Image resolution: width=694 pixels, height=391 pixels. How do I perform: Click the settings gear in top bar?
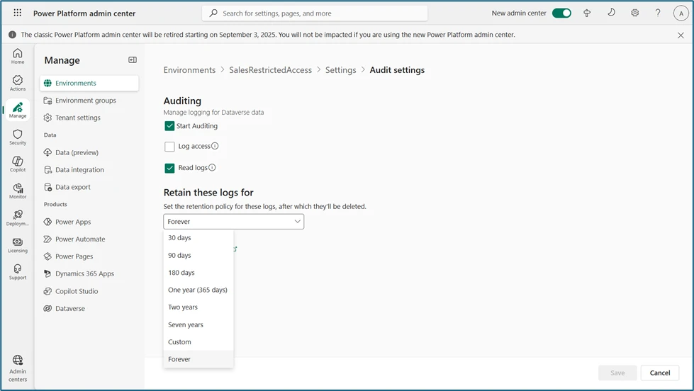pyautogui.click(x=634, y=13)
